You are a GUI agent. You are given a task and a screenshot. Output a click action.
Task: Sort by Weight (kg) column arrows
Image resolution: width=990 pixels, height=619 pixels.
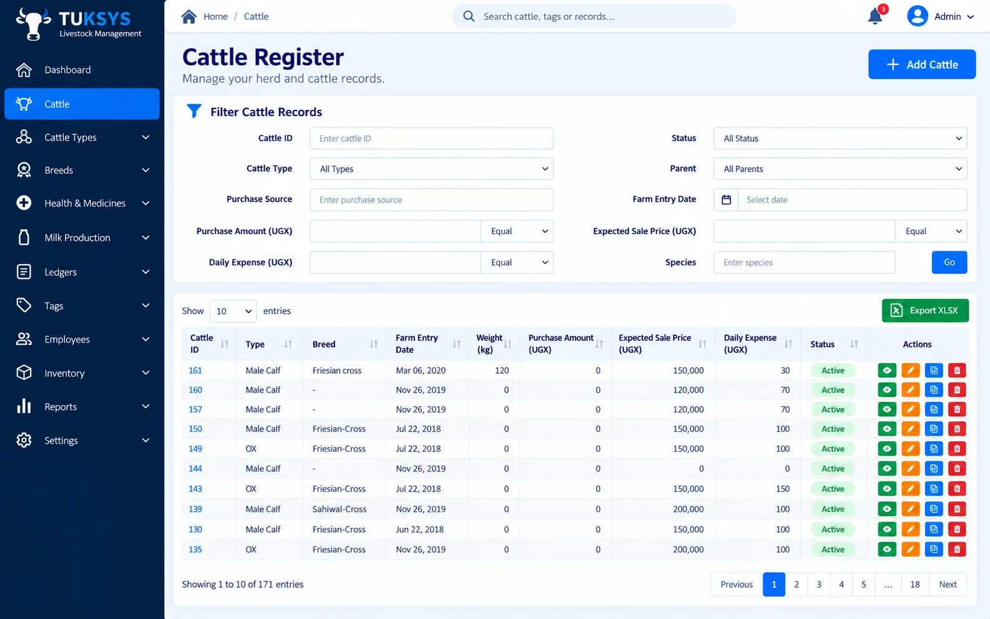(x=507, y=344)
